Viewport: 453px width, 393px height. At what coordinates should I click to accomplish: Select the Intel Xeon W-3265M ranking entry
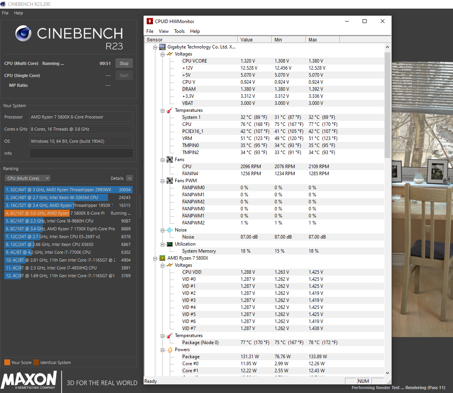point(68,197)
